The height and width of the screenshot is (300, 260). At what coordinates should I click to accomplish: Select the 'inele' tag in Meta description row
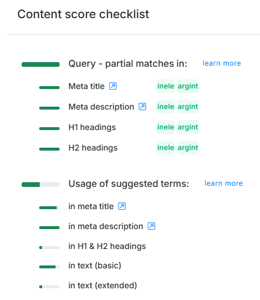click(x=165, y=107)
